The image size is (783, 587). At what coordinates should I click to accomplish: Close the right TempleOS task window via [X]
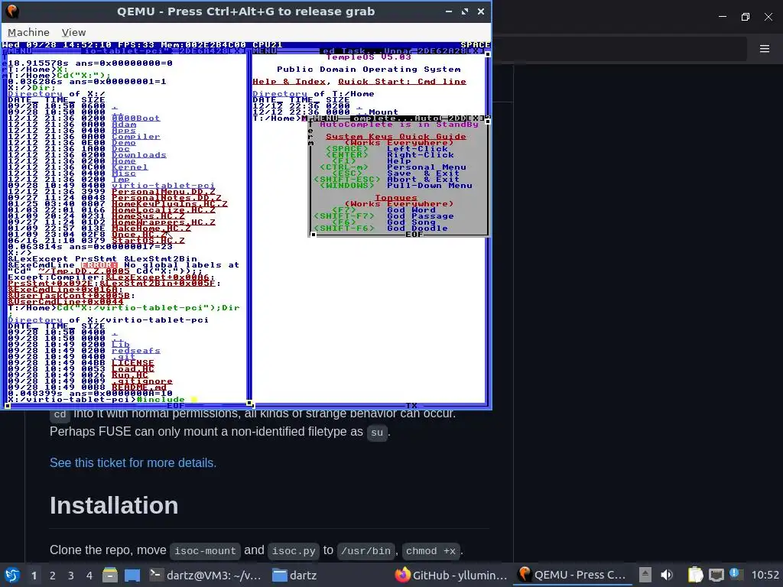(x=477, y=51)
